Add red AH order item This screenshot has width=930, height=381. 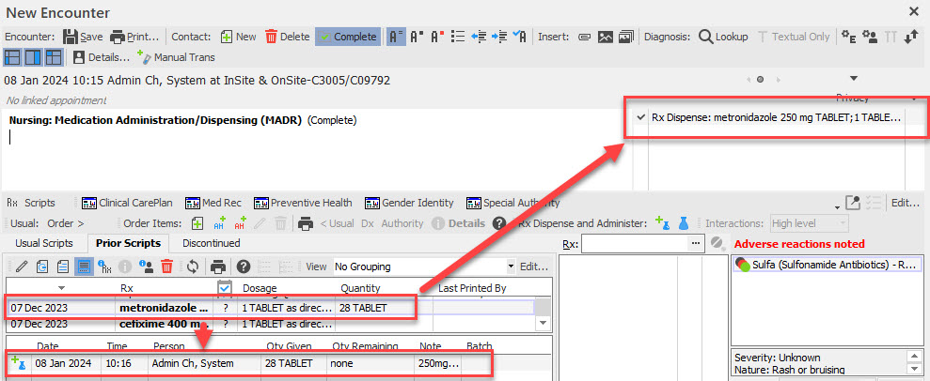pyautogui.click(x=240, y=223)
